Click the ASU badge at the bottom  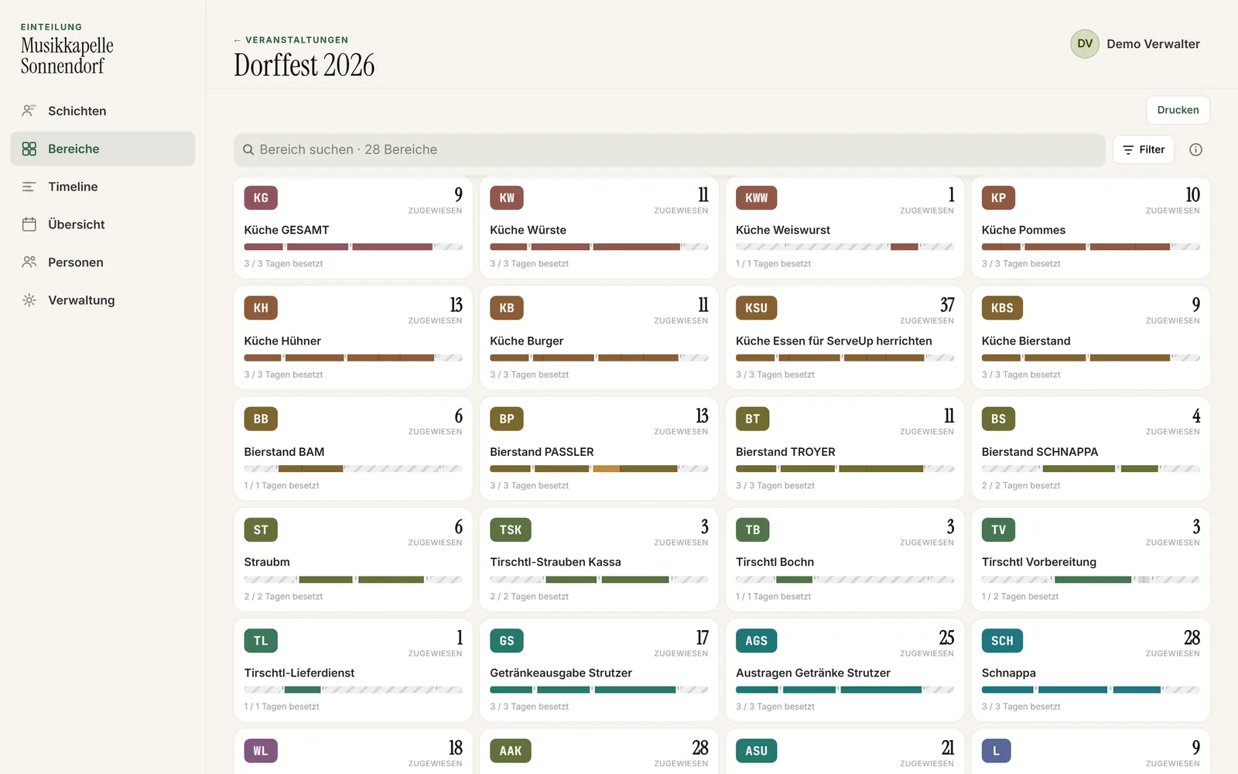pyautogui.click(x=756, y=751)
